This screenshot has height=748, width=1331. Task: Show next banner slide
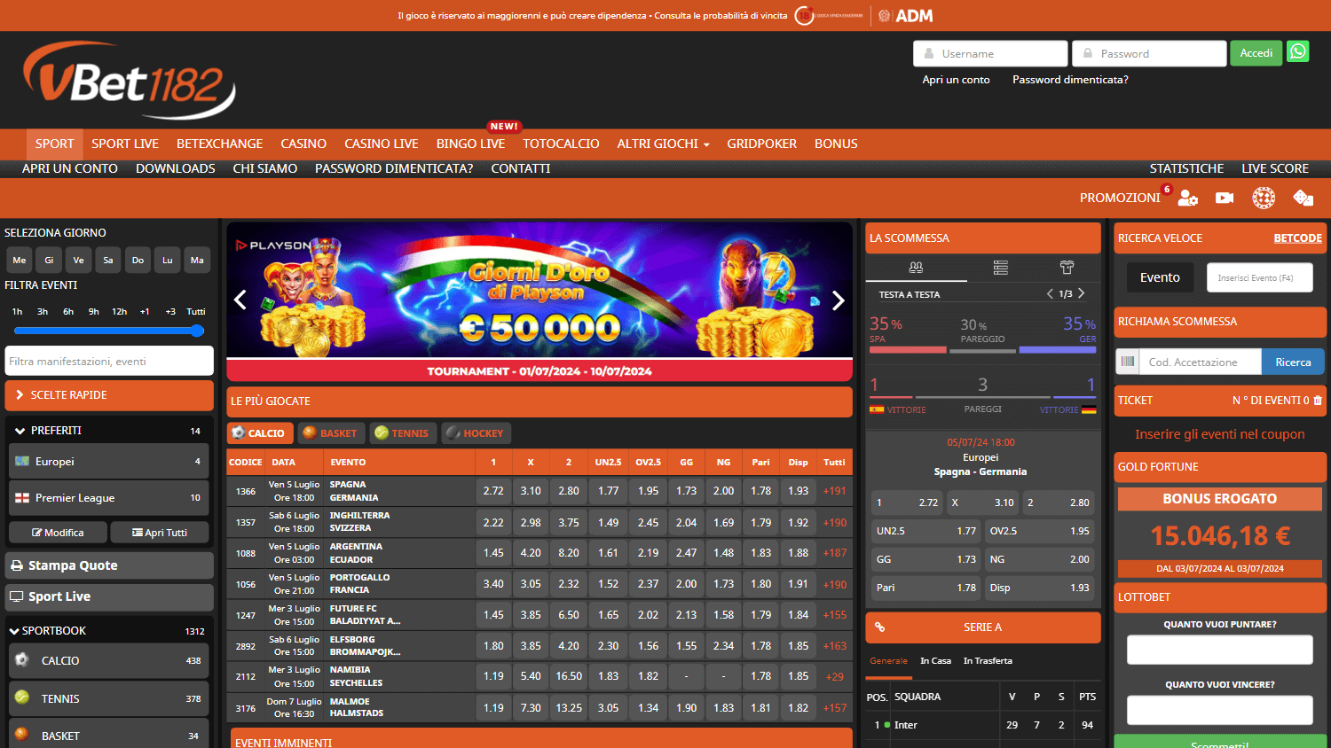[x=839, y=300]
